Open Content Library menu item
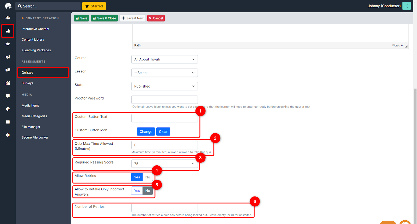The image size is (417, 224). pyautogui.click(x=33, y=40)
